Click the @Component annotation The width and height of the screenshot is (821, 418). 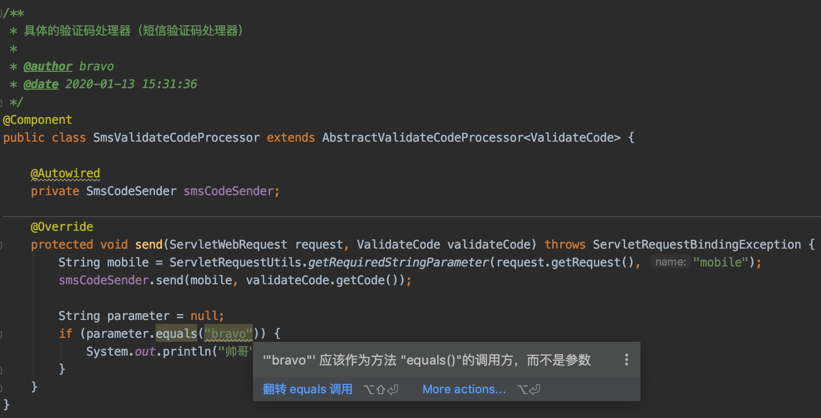(x=38, y=120)
